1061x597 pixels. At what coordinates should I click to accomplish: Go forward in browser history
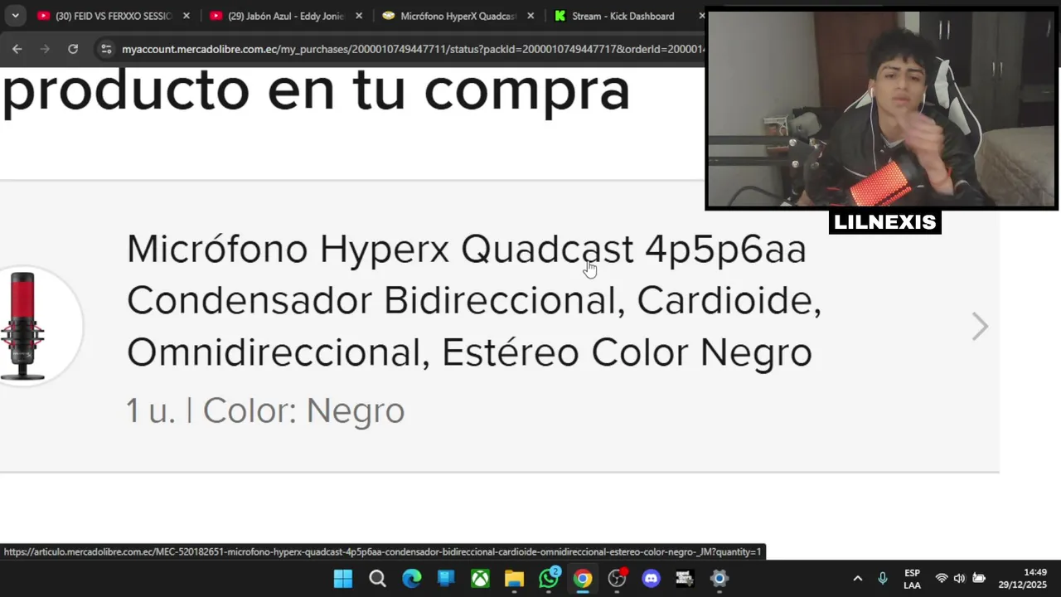pyautogui.click(x=45, y=49)
